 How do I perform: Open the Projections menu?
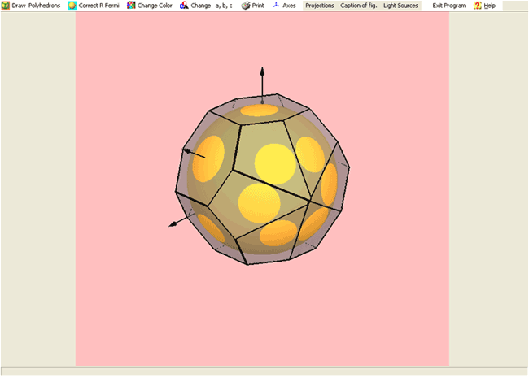320,6
